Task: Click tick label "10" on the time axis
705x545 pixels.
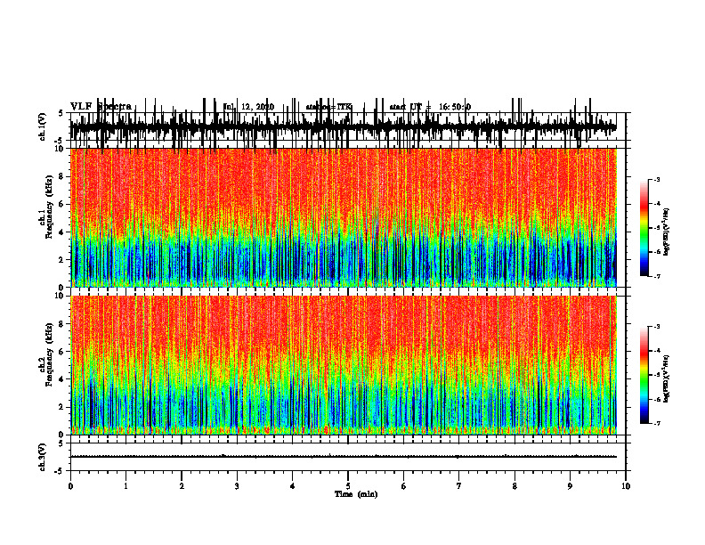Action: (x=626, y=486)
